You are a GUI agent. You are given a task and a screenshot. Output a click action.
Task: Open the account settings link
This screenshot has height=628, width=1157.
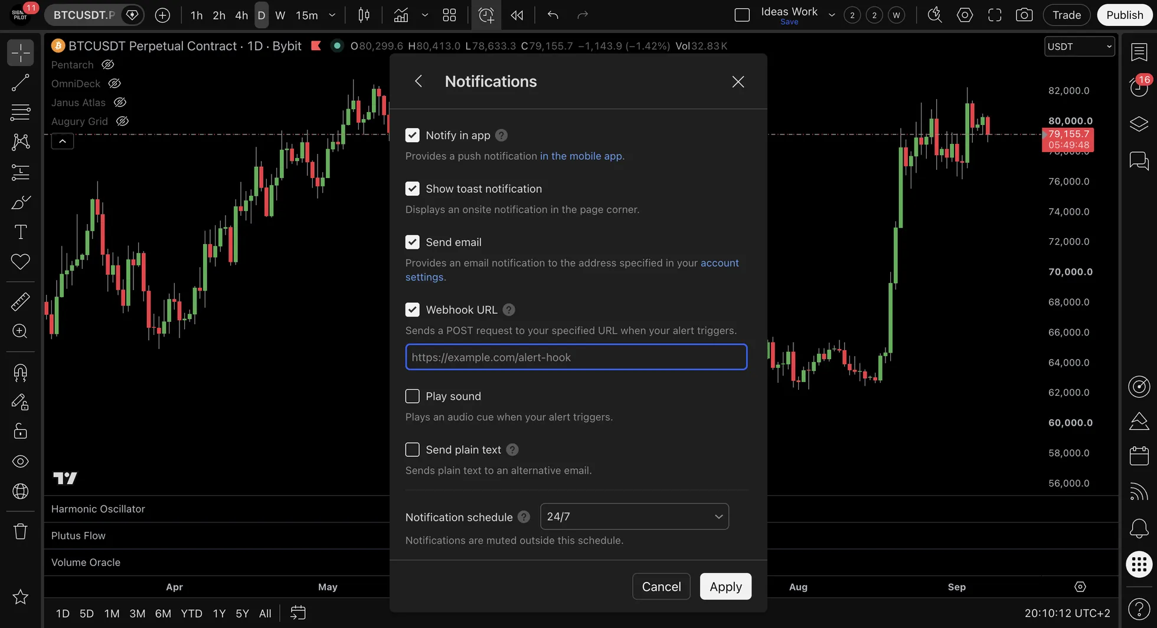[x=719, y=263]
